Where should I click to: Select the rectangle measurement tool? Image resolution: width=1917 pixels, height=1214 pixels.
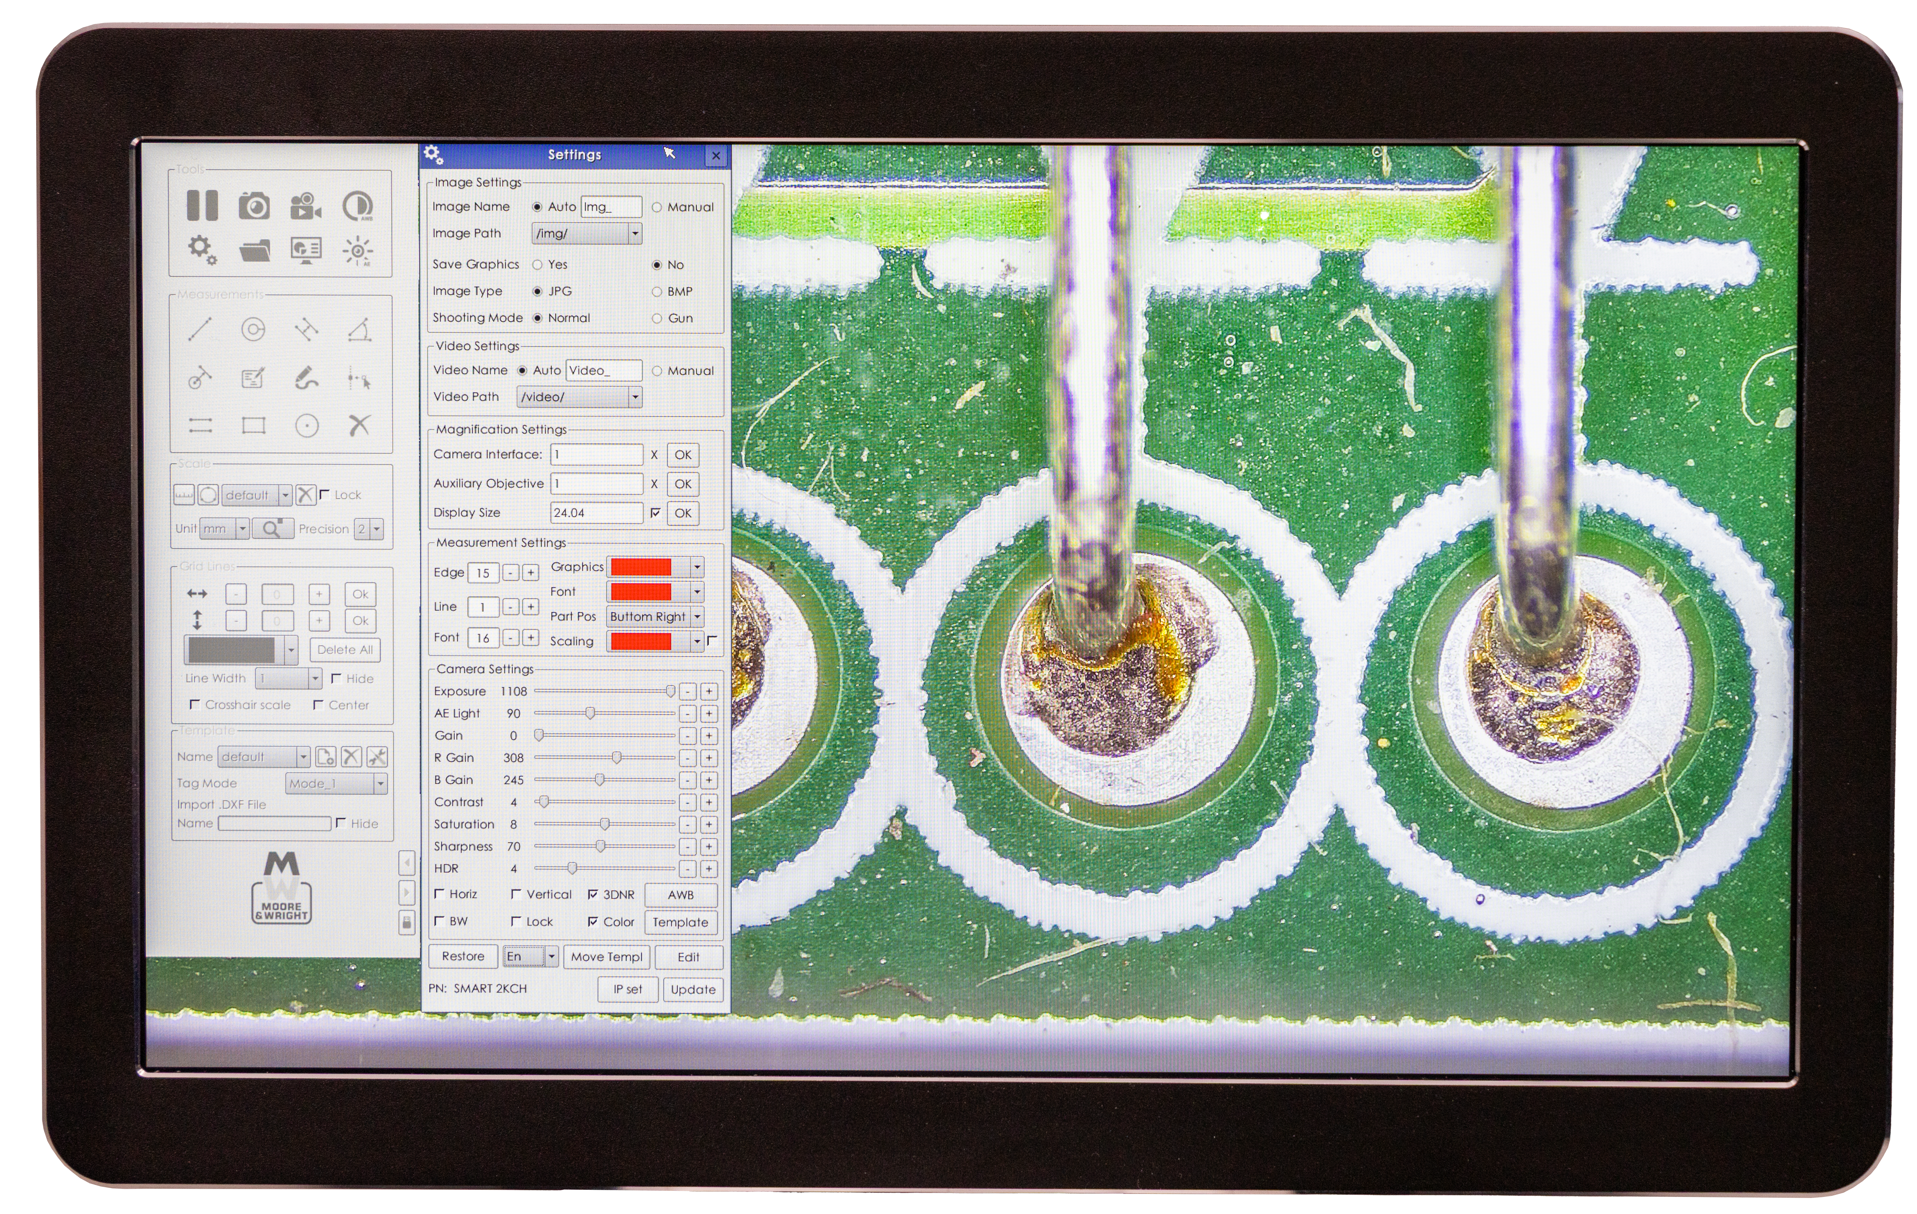click(253, 425)
